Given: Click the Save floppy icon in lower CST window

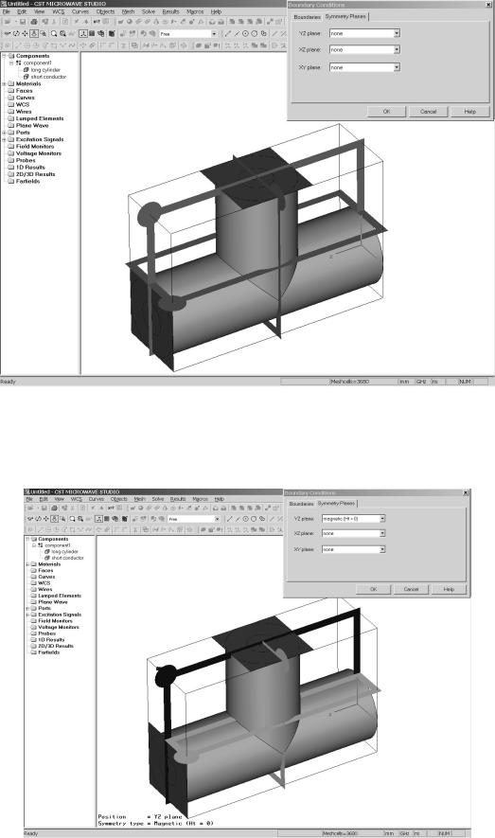Looking at the screenshot, I should pos(44,508).
